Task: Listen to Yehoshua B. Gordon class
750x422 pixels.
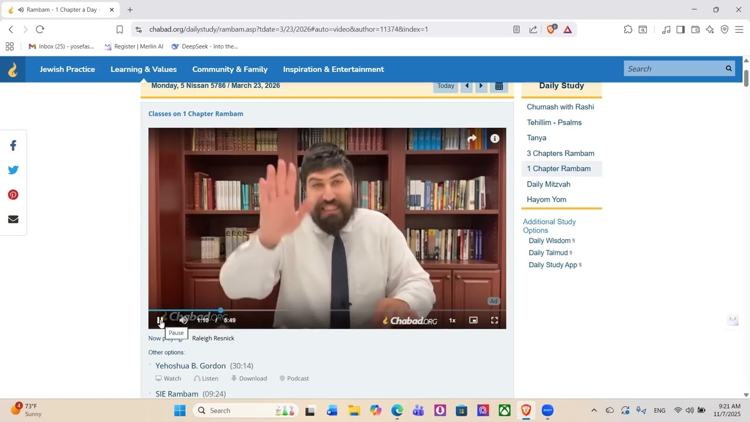Action: [x=206, y=379]
